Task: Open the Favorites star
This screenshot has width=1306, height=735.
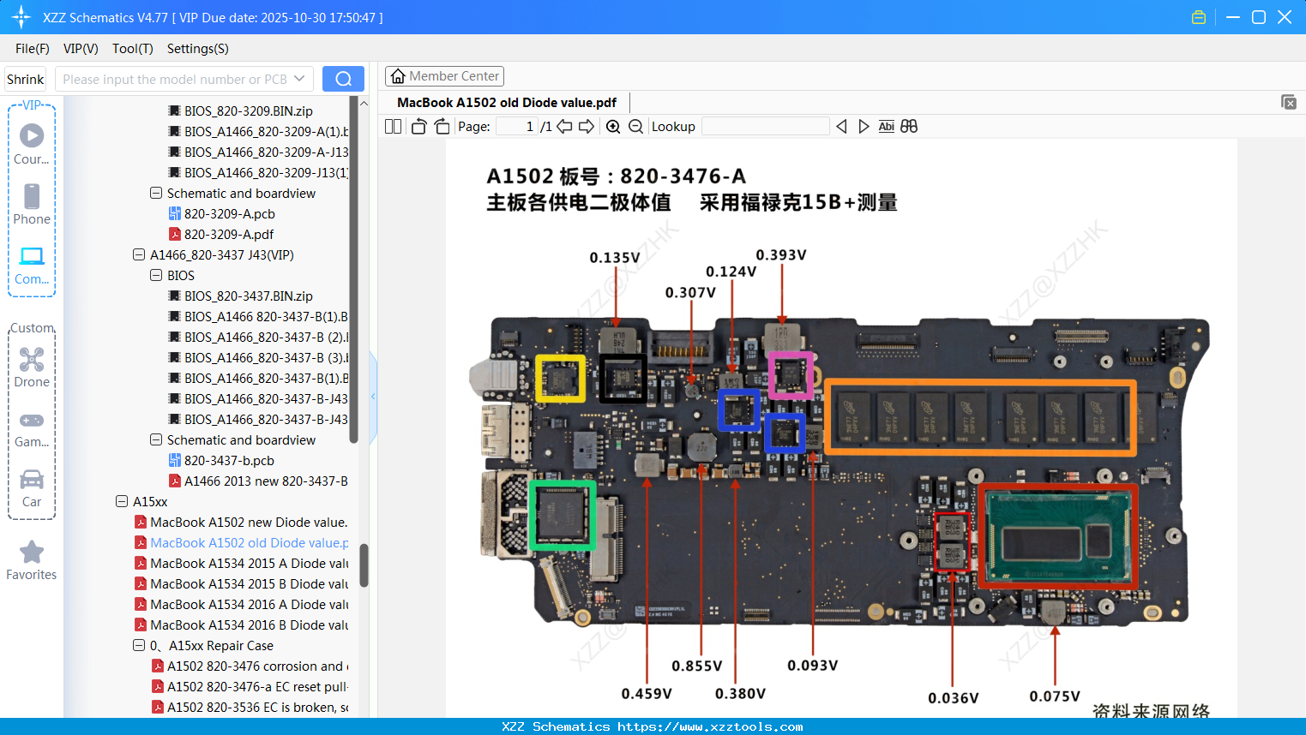Action: 32,560
